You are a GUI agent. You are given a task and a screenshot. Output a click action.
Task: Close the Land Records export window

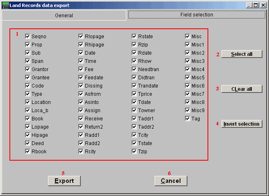[x=263, y=5]
